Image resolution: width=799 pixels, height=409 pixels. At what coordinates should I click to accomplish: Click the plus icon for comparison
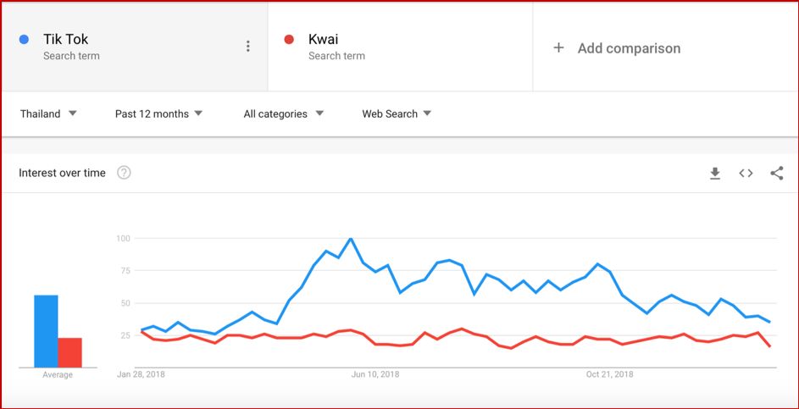coord(558,48)
